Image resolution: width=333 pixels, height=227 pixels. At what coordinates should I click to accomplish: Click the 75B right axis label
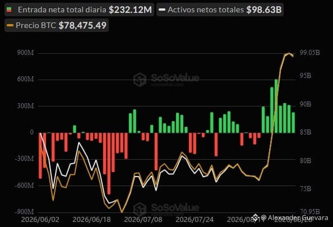tap(306, 188)
